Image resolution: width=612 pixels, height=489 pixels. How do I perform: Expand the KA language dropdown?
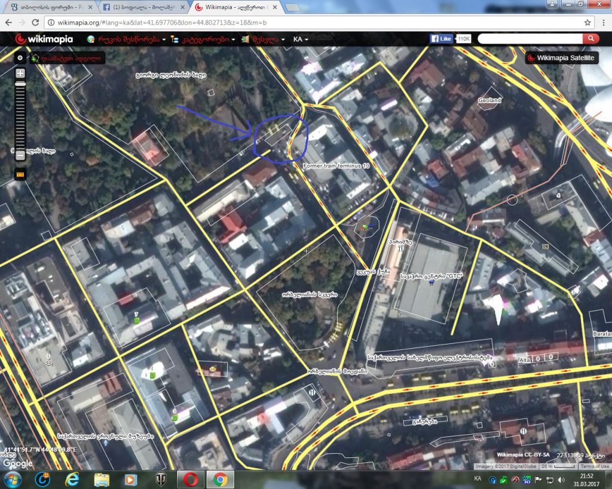coord(301,39)
